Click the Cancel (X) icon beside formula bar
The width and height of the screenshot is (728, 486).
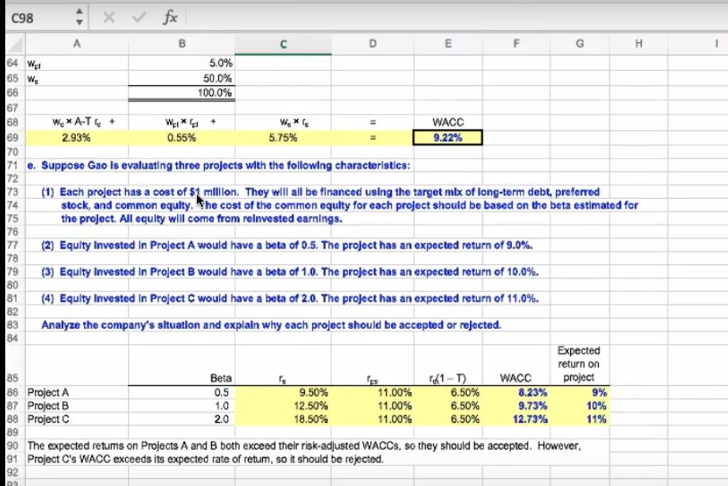(109, 16)
